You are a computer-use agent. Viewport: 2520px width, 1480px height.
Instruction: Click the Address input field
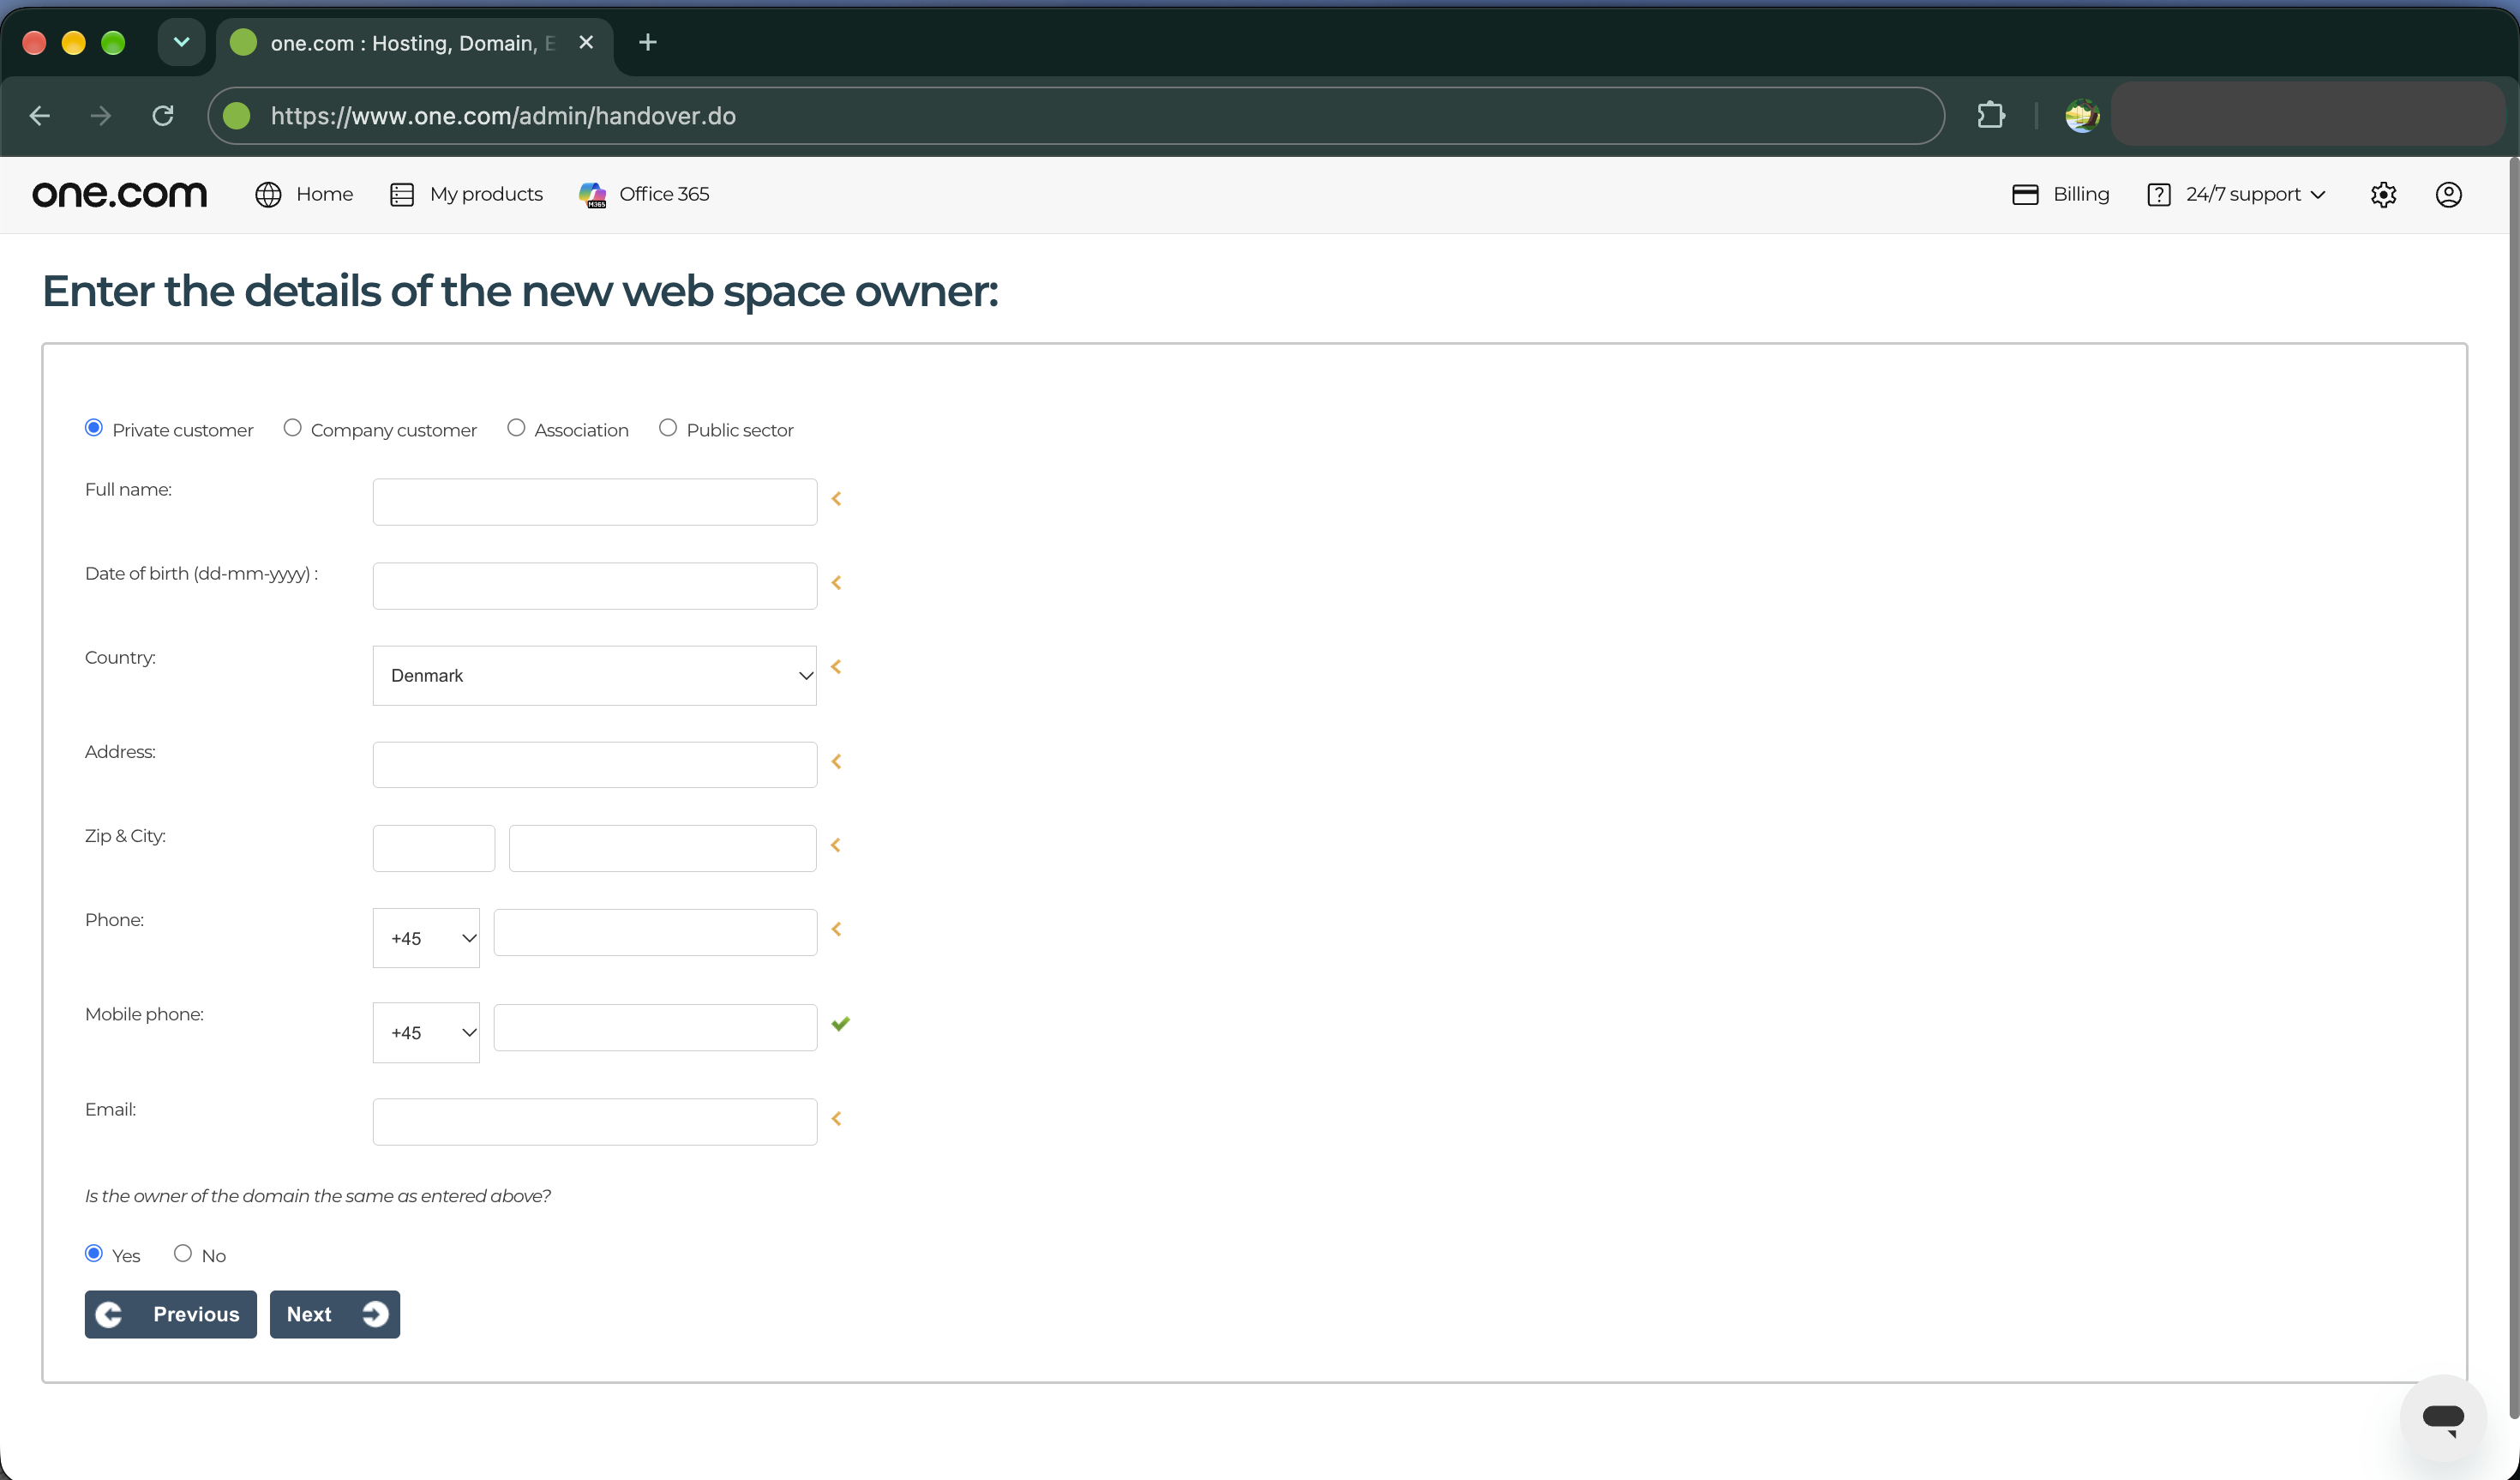pyautogui.click(x=595, y=765)
